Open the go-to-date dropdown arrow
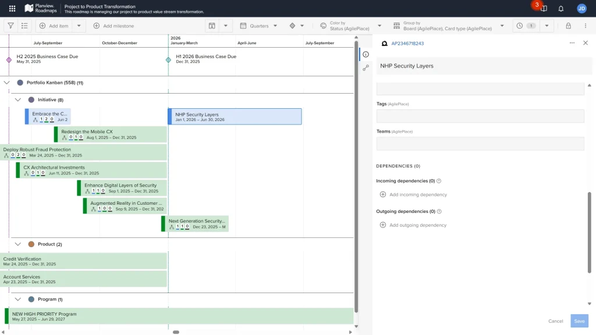 [225, 26]
